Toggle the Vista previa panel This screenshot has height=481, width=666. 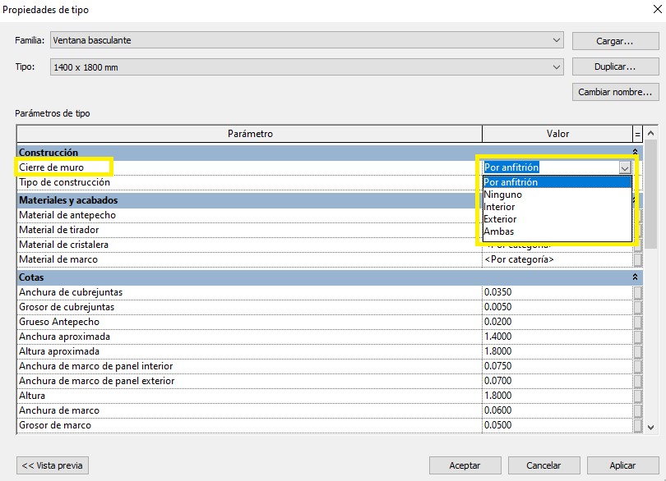click(52, 465)
